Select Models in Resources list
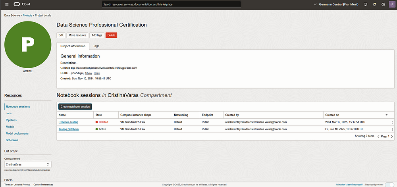 (10, 127)
